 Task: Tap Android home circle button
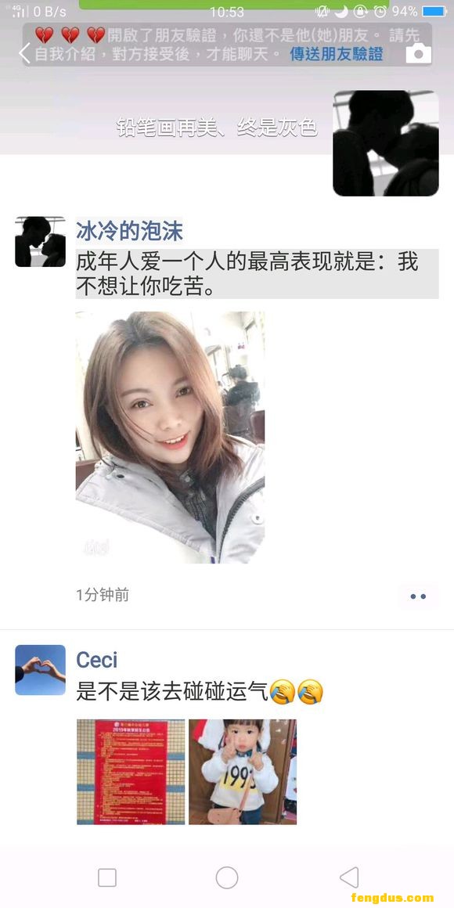[x=227, y=877]
